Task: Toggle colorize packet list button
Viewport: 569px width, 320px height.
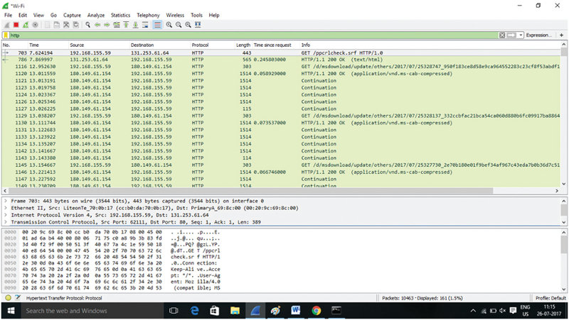Action: (x=156, y=24)
